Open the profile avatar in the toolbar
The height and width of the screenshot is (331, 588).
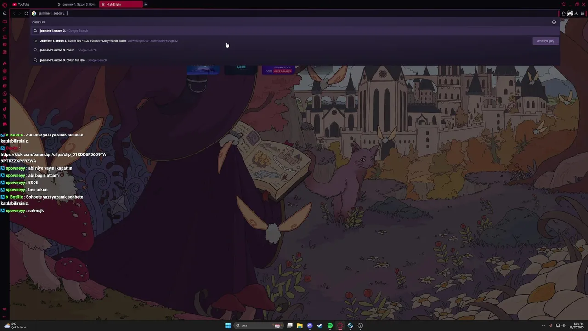pyautogui.click(x=570, y=13)
